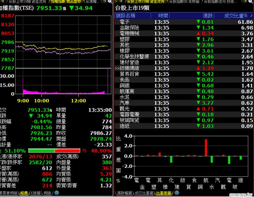Click the 2076/13 rising stocks count
The height and width of the screenshot is (198, 254).
41,157
